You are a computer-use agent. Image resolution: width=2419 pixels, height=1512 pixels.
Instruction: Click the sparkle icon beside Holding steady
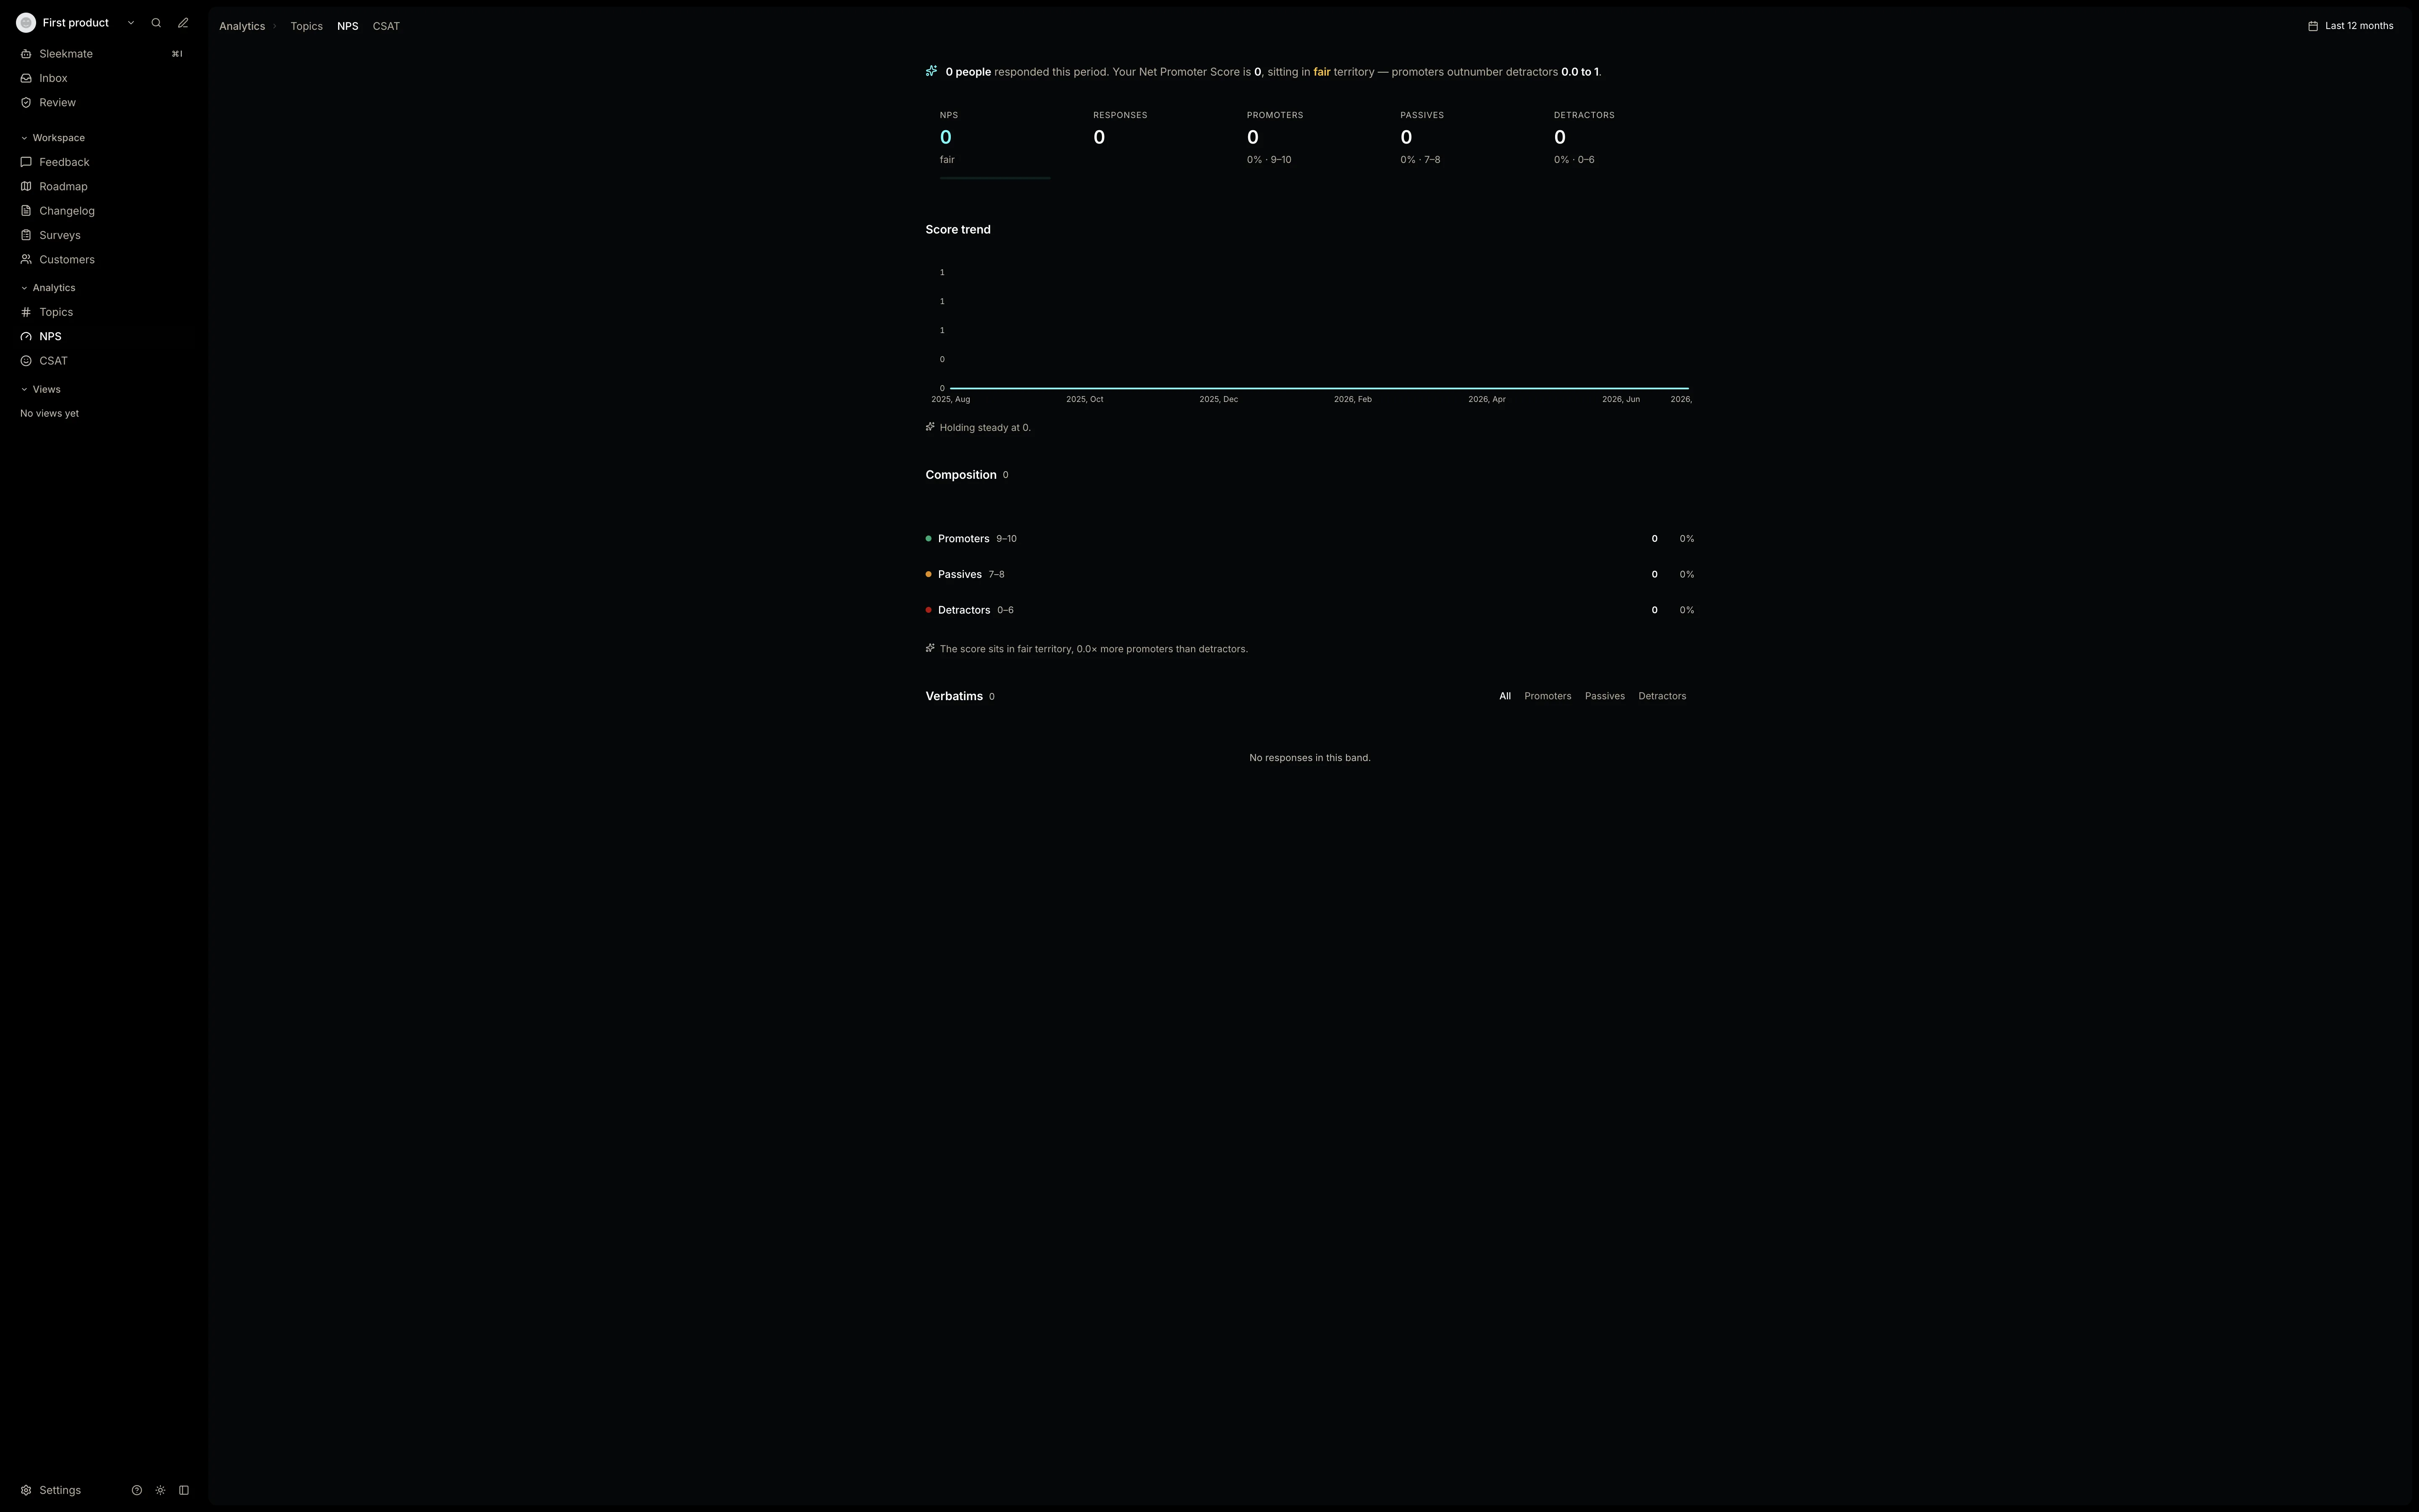click(x=931, y=427)
